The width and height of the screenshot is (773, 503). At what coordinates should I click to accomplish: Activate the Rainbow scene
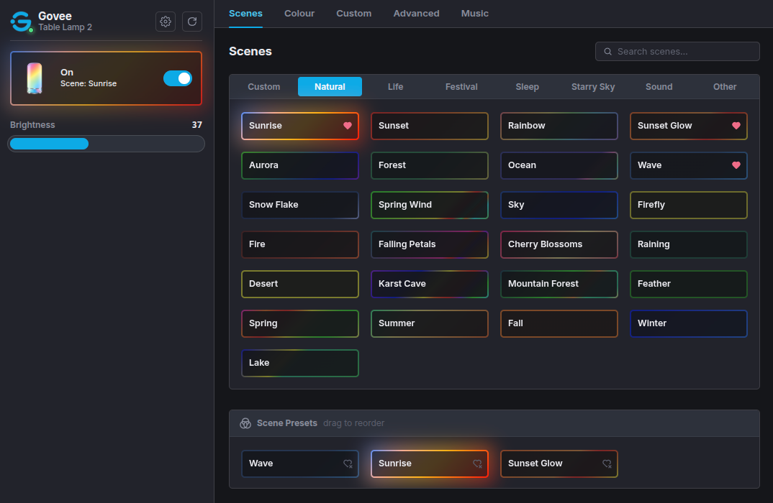click(559, 126)
